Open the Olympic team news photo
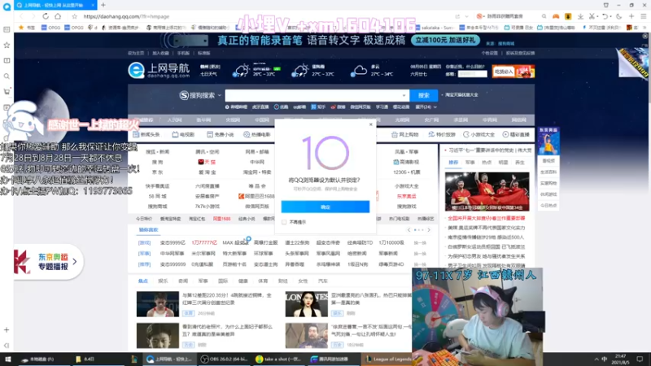This screenshot has height=366, width=651. (487, 192)
